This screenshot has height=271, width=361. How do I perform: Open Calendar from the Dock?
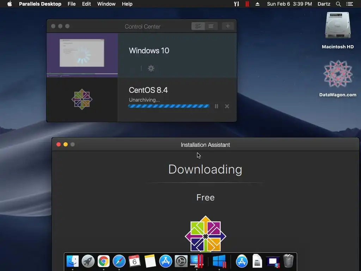click(x=134, y=261)
